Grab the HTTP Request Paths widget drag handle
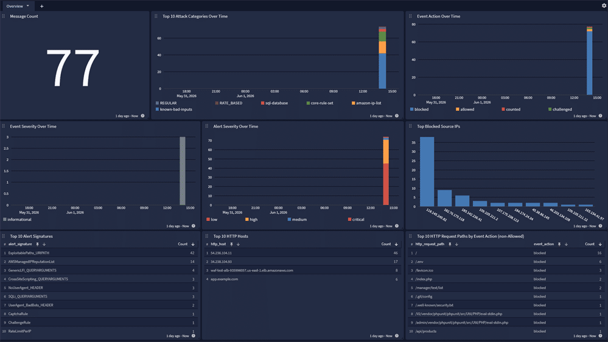The height and width of the screenshot is (342, 608). click(410, 236)
